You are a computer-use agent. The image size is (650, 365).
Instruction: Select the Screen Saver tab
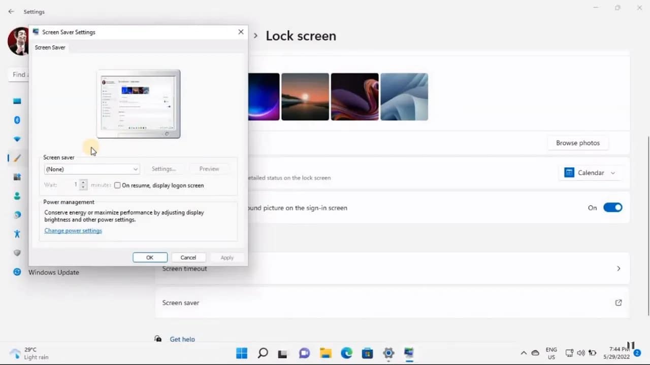(49, 47)
